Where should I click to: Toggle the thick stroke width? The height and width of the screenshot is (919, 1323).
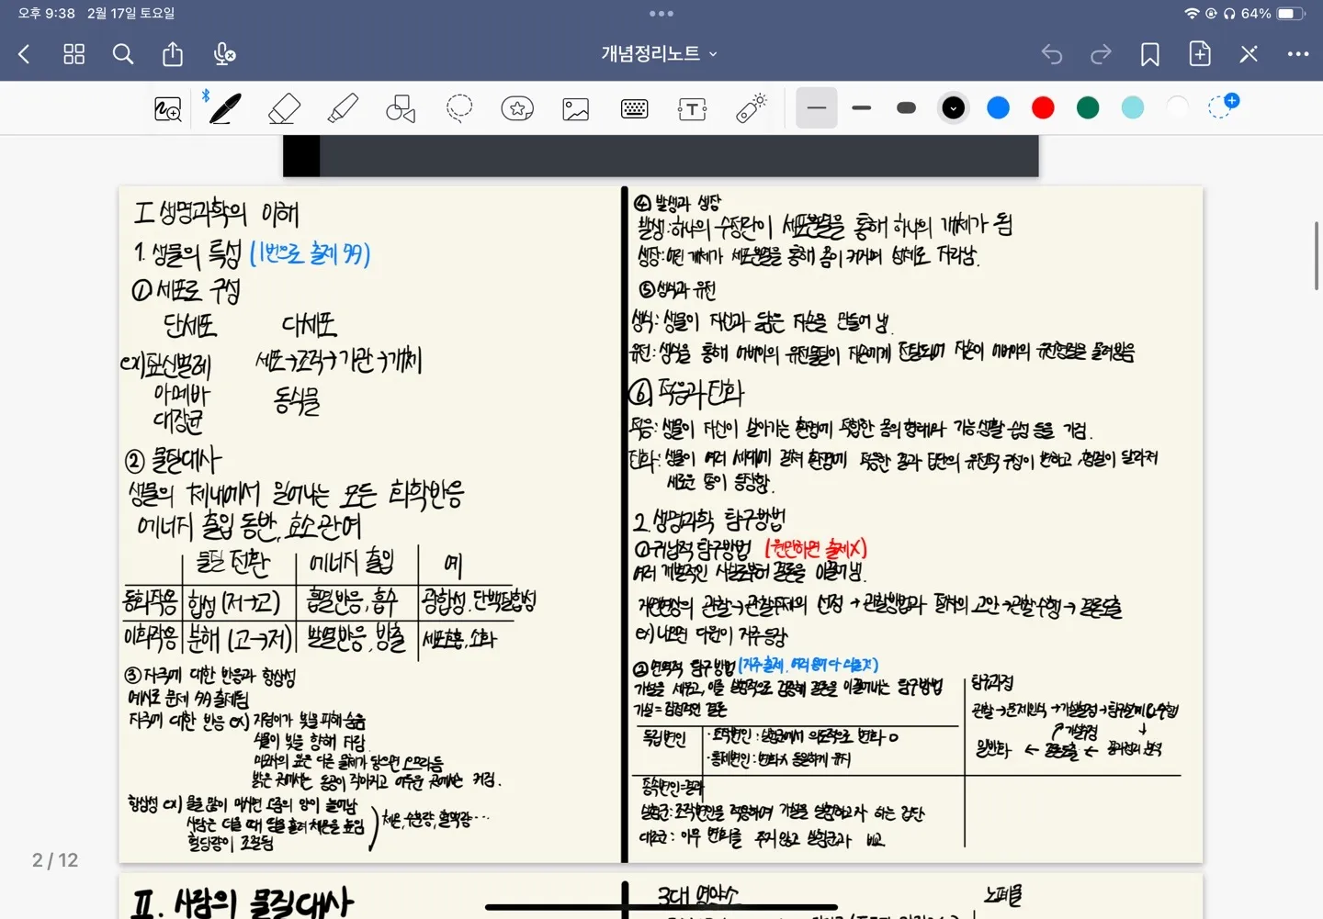pos(906,107)
